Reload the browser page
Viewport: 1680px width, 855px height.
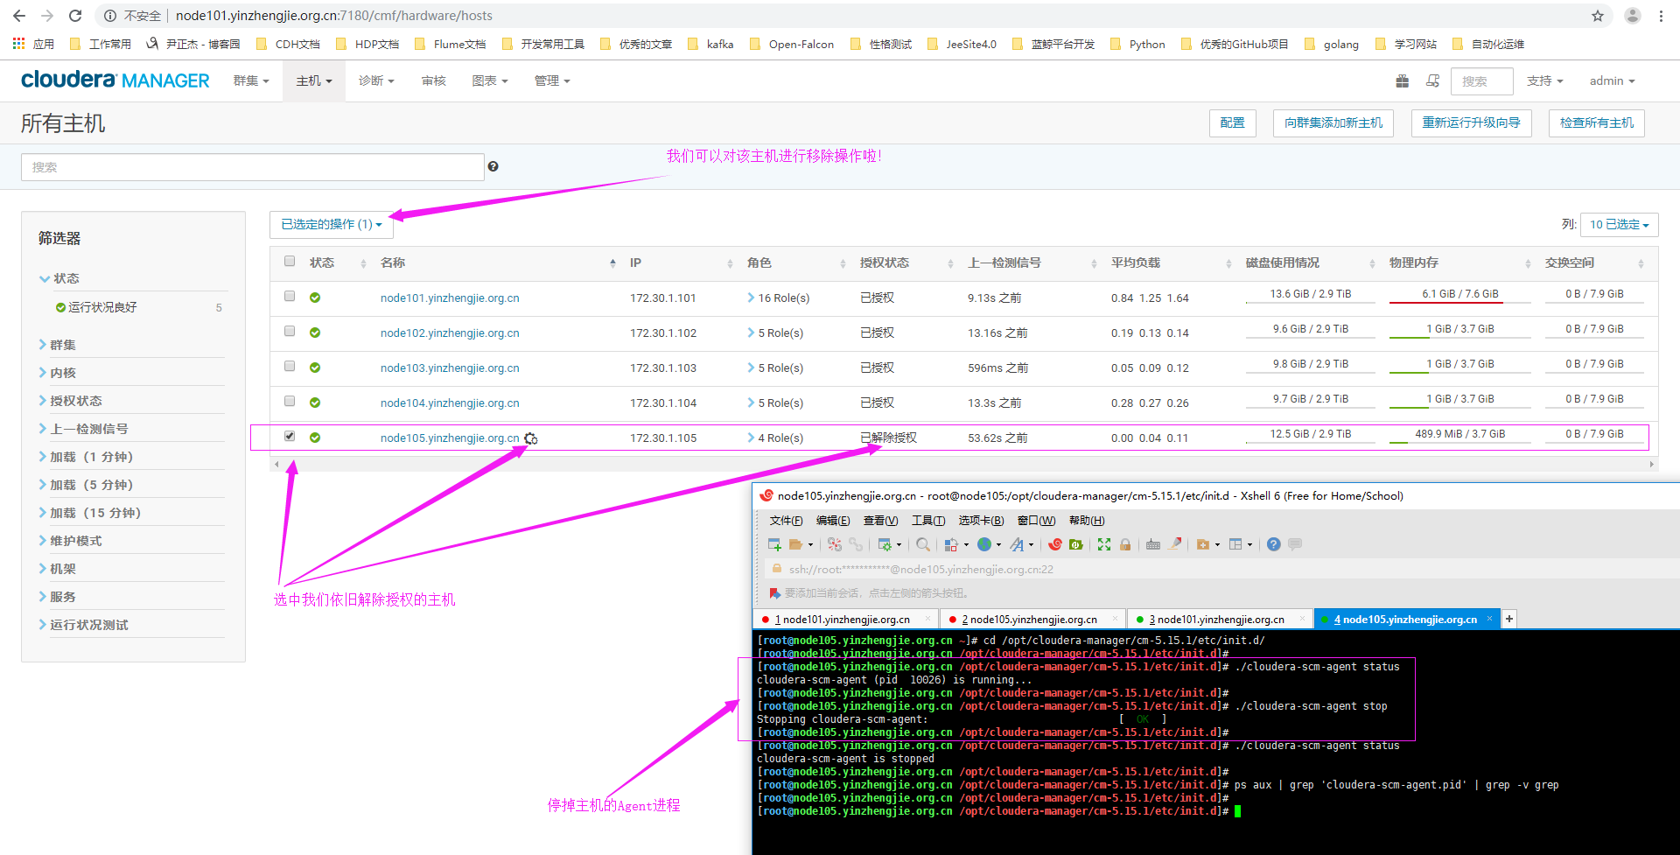pyautogui.click(x=75, y=16)
